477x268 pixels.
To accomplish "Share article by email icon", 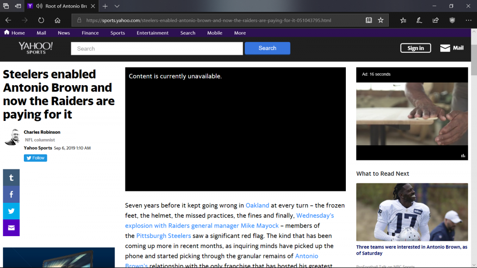I will coord(11,228).
